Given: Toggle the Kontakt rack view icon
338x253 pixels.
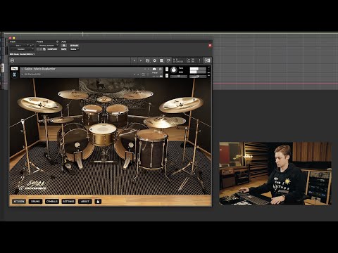Looking at the screenshot, I should pos(161,60).
